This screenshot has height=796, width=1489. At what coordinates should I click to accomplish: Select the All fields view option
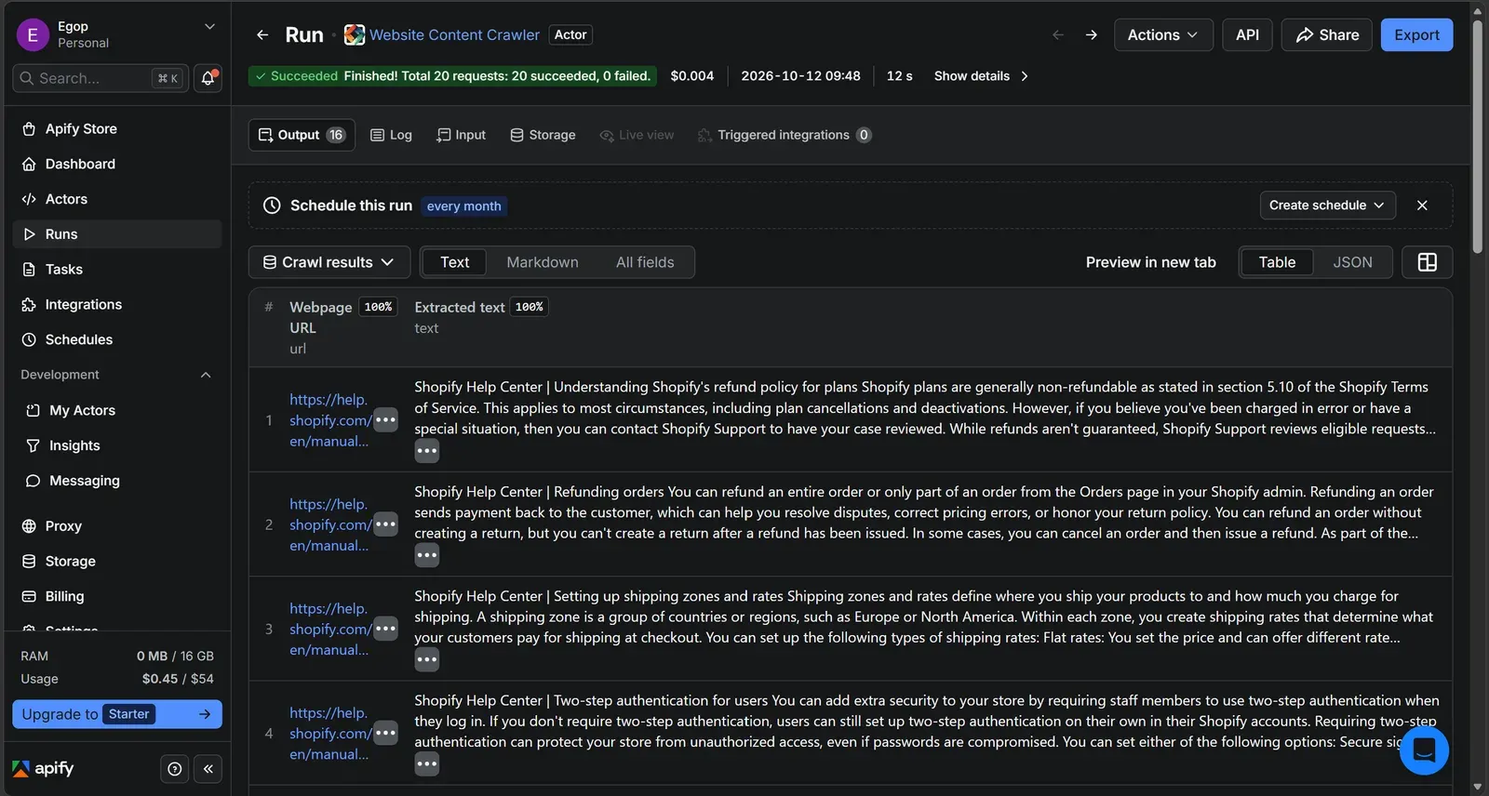pyautogui.click(x=645, y=262)
